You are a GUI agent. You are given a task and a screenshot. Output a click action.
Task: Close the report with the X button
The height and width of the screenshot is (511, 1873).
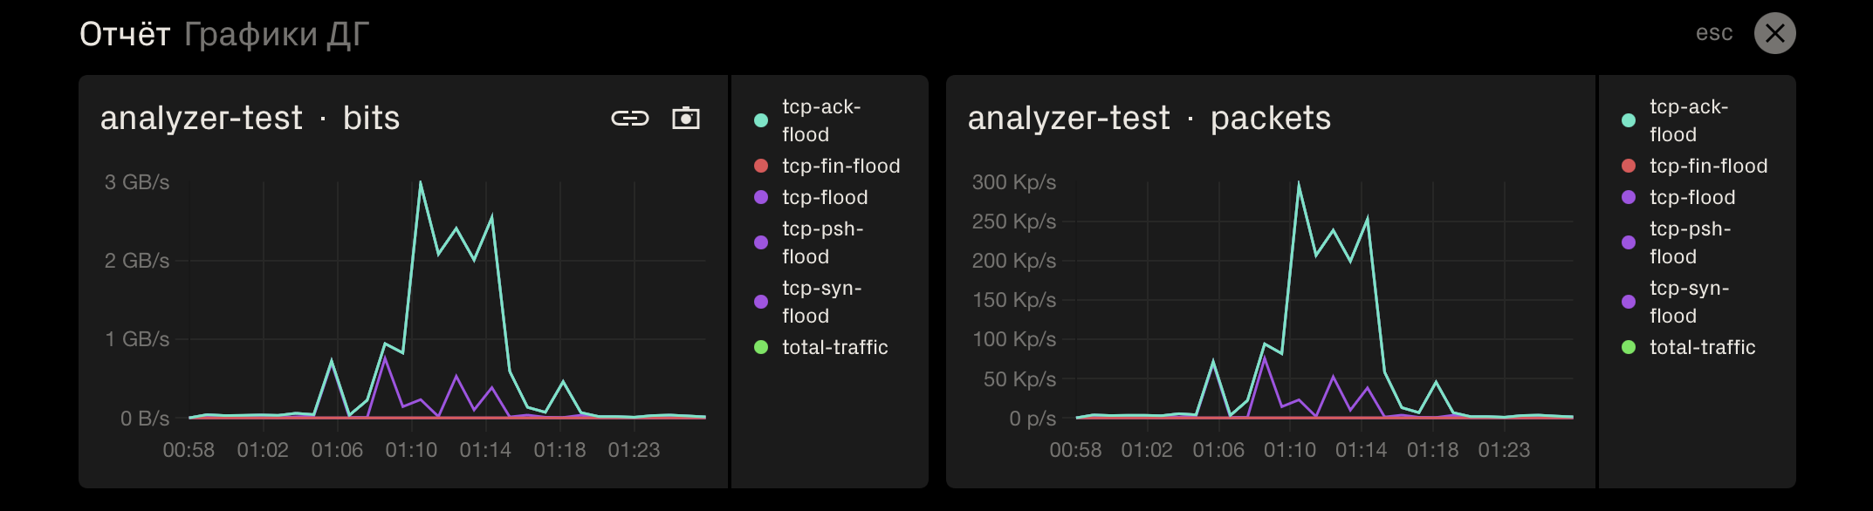pyautogui.click(x=1774, y=33)
